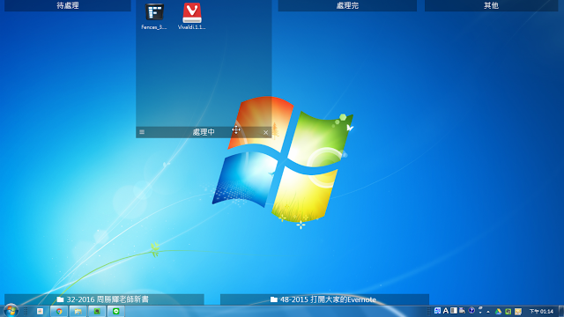The width and height of the screenshot is (564, 317).
Task: Select the 處理完 fence title
Action: pyautogui.click(x=347, y=5)
